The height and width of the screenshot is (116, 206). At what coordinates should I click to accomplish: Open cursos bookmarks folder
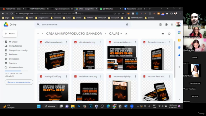click(67, 18)
